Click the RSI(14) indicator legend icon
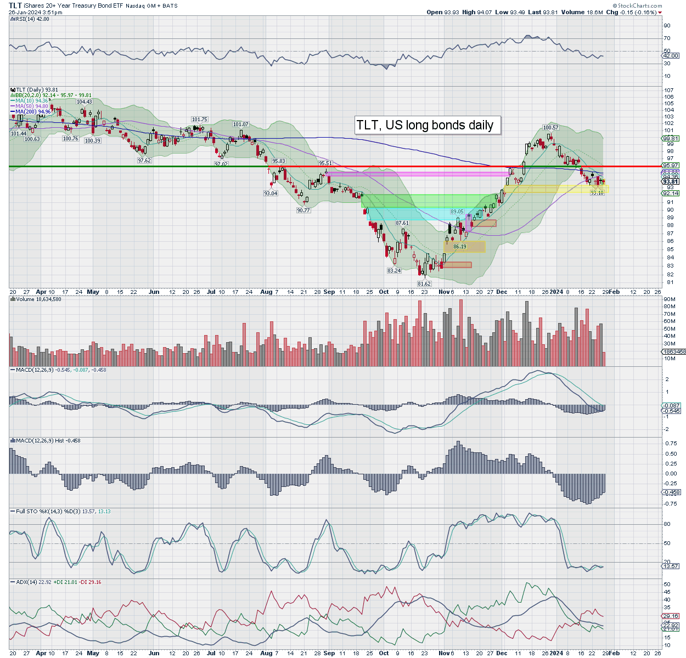 (12, 19)
